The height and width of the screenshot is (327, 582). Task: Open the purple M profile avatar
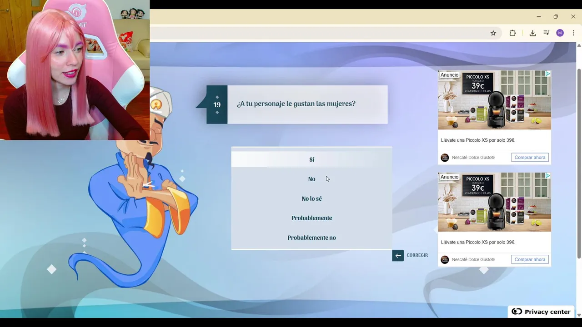(560, 33)
